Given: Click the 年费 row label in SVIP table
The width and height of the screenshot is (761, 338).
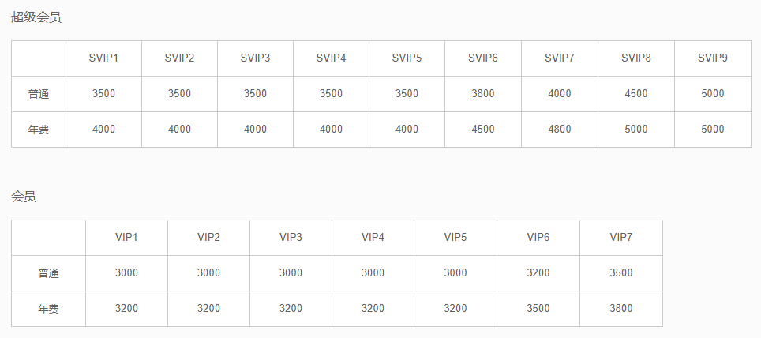Looking at the screenshot, I should pos(39,130).
